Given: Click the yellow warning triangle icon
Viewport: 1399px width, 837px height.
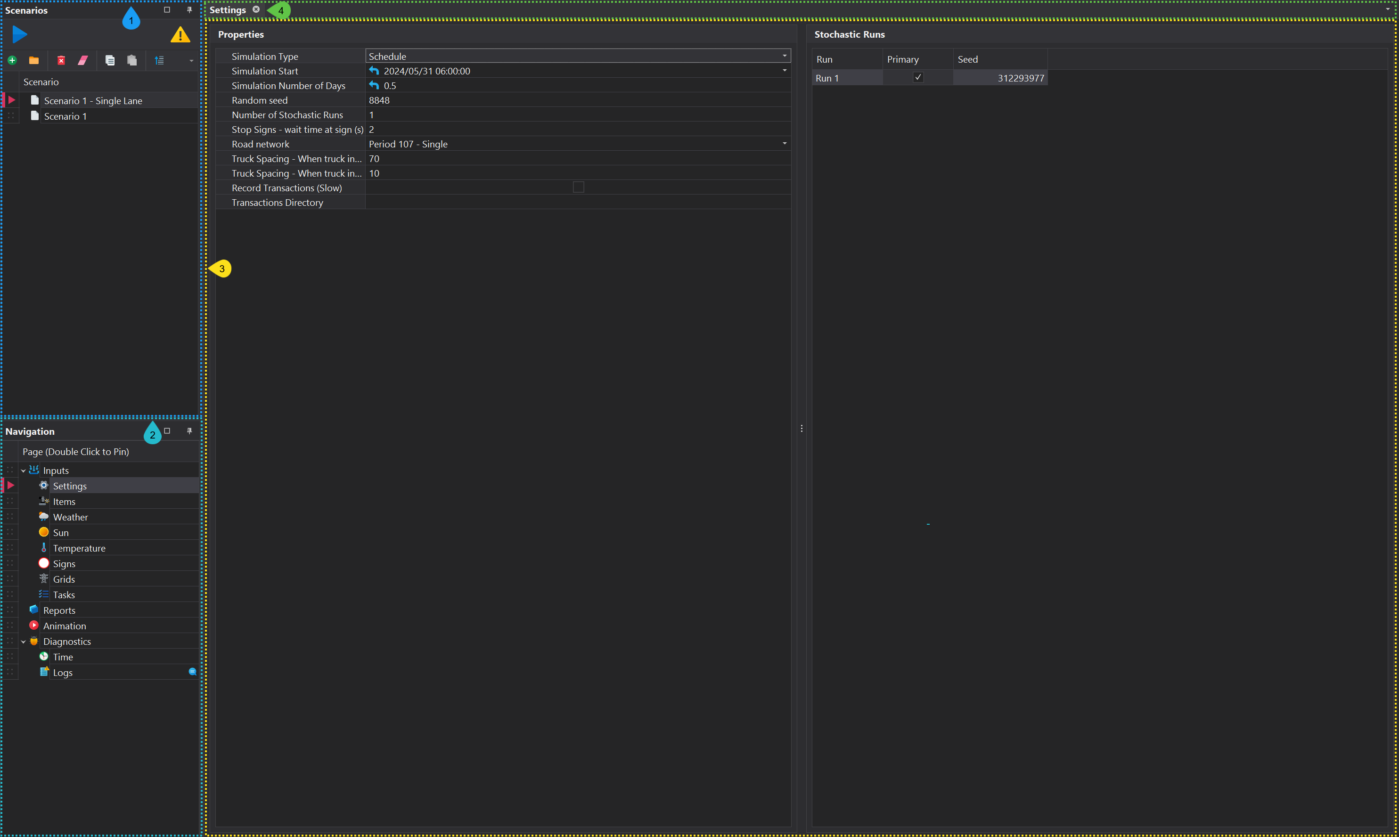Looking at the screenshot, I should (180, 35).
